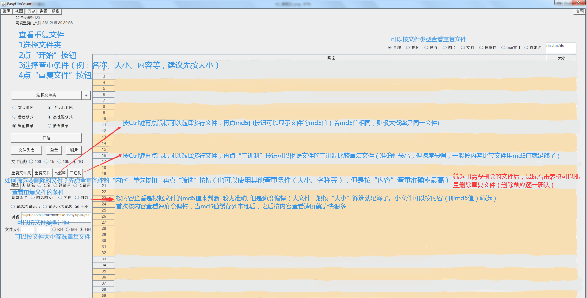Click the 二进制 compare button
The image size is (587, 298).
point(75,173)
